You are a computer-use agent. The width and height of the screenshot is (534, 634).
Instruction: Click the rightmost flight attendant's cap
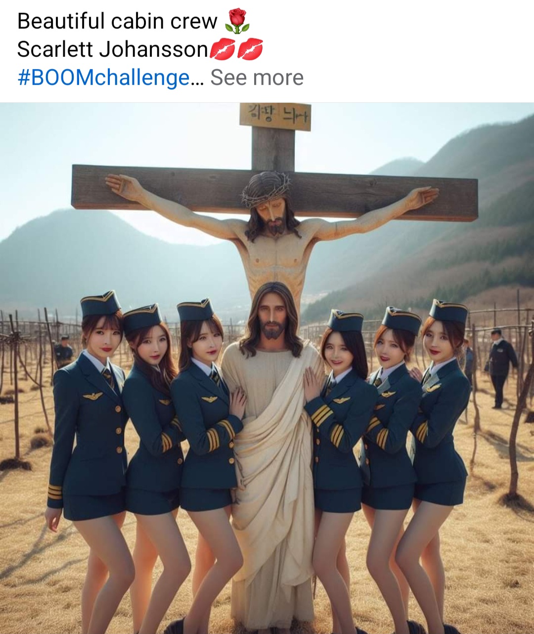click(x=448, y=311)
